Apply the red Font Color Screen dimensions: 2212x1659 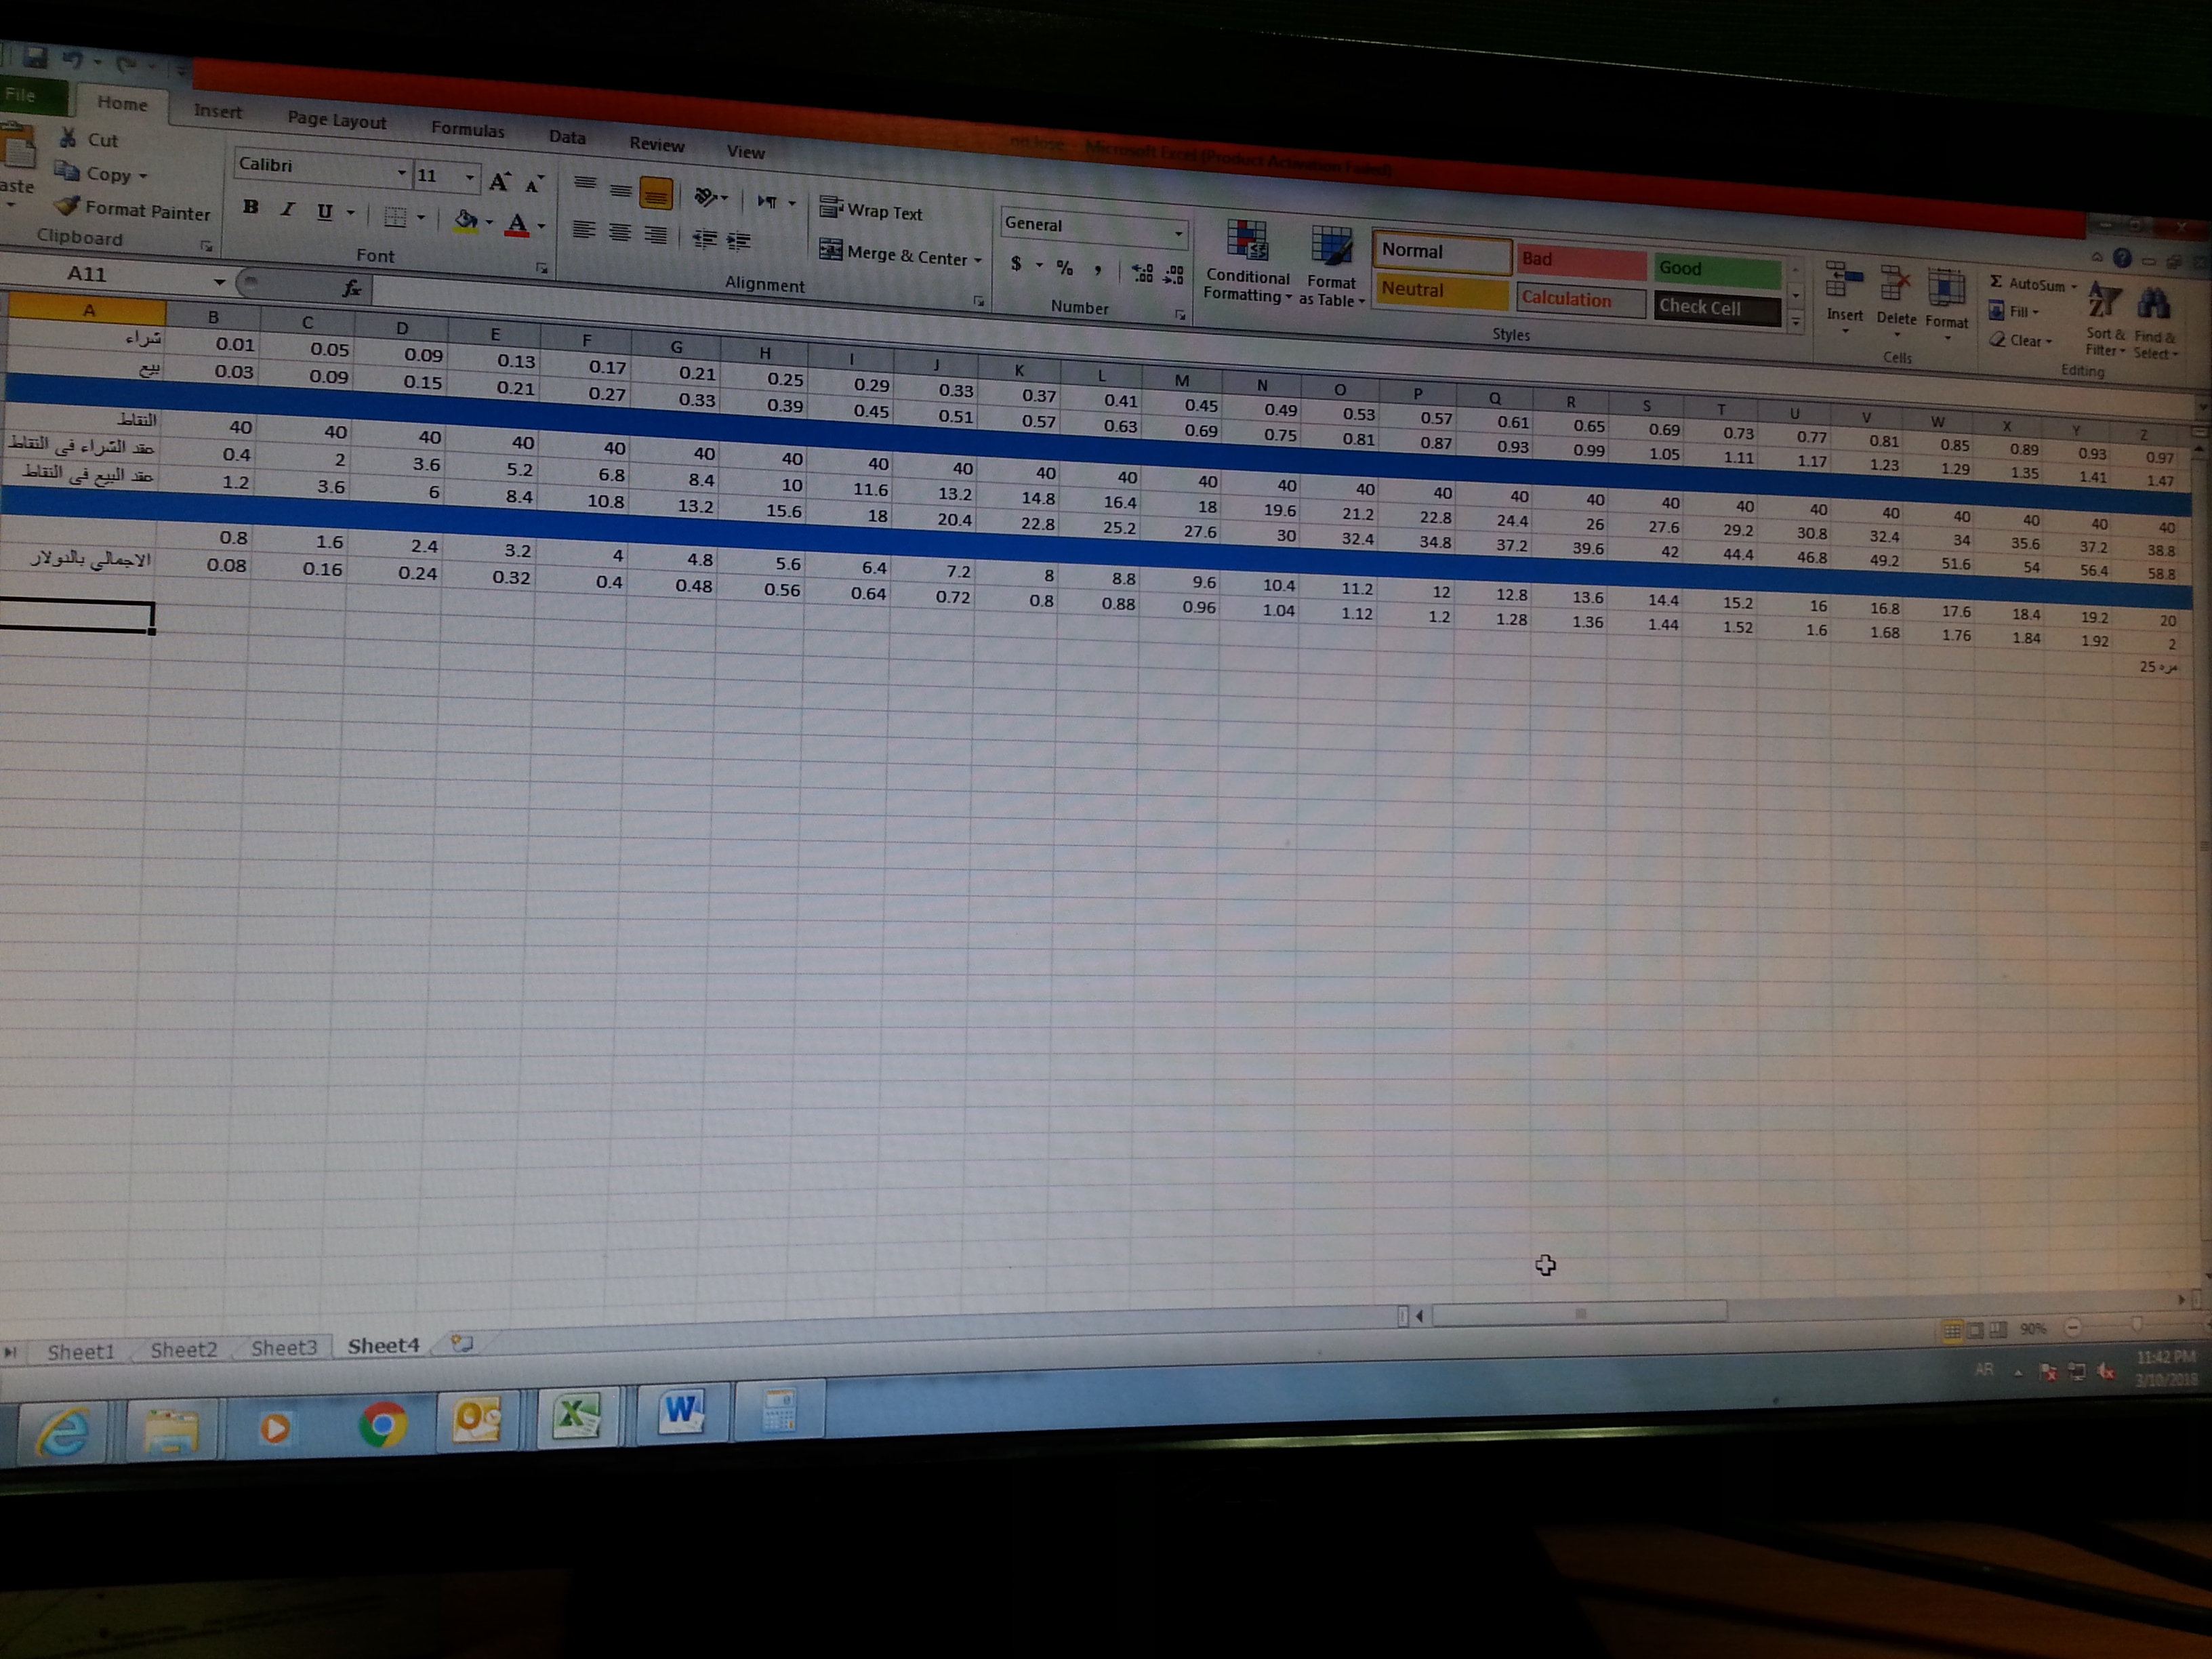click(516, 224)
